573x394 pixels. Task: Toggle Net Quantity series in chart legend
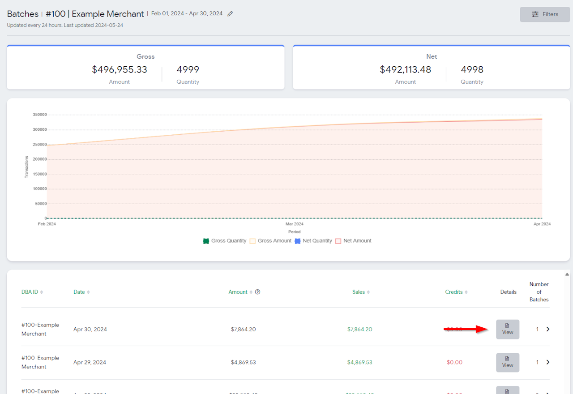click(x=313, y=241)
